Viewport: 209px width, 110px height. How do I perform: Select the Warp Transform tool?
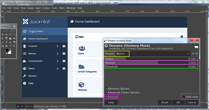pos(10,38)
